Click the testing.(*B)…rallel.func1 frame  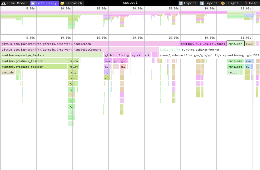tap(203, 44)
